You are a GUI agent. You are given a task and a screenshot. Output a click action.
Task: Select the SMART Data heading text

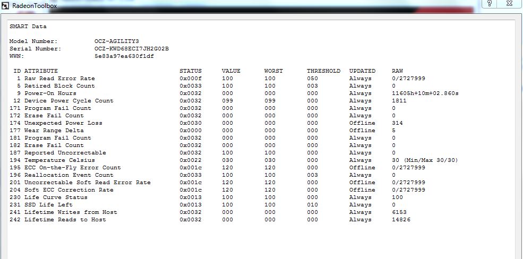coord(28,27)
